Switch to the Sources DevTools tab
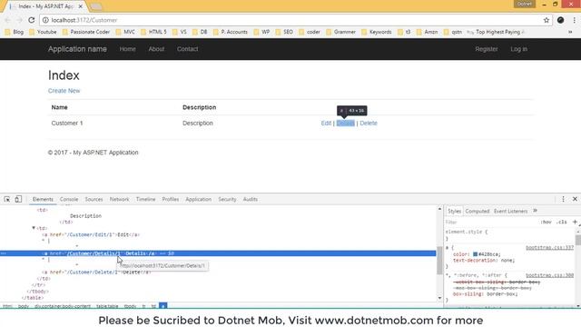The width and height of the screenshot is (581, 327). click(x=94, y=199)
